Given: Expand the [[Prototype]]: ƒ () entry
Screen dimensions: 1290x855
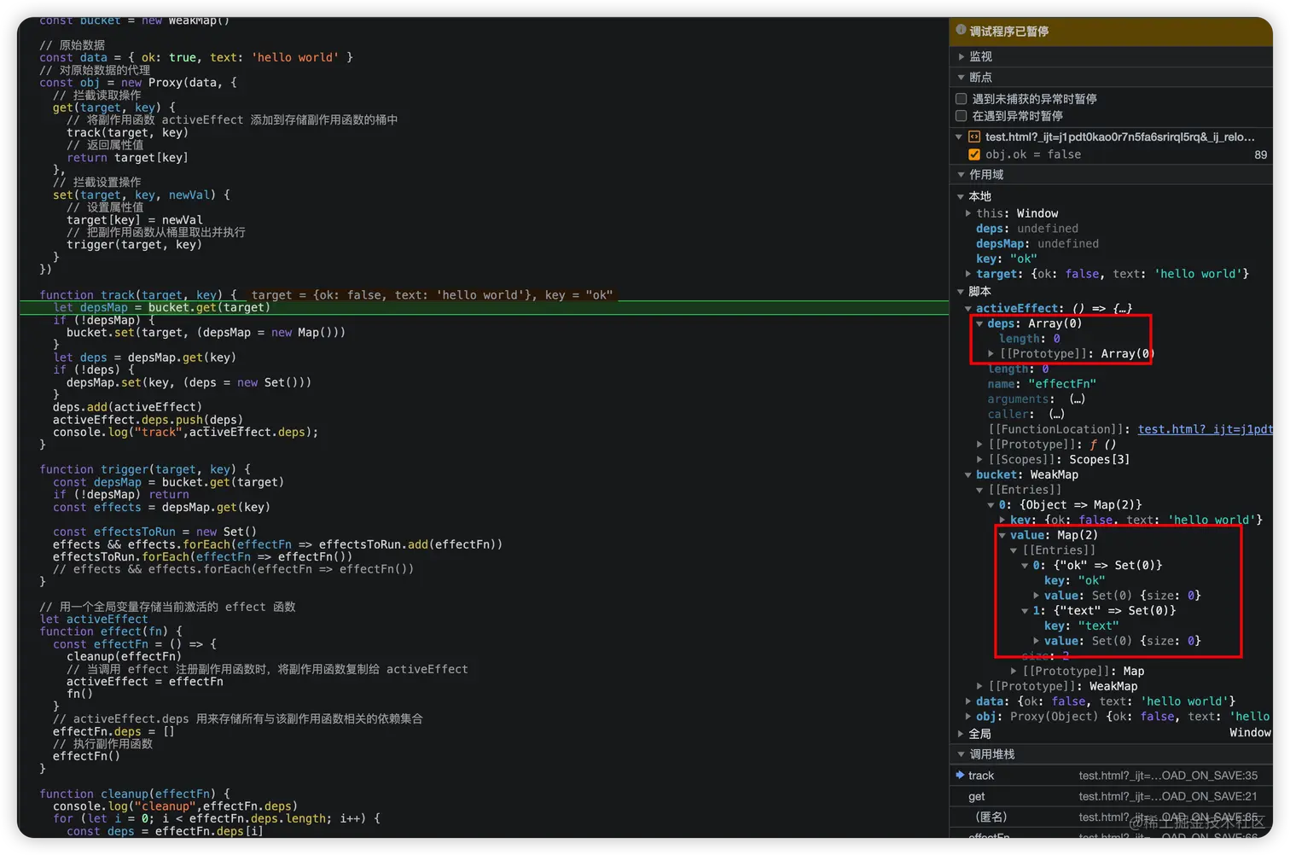Looking at the screenshot, I should [x=979, y=445].
